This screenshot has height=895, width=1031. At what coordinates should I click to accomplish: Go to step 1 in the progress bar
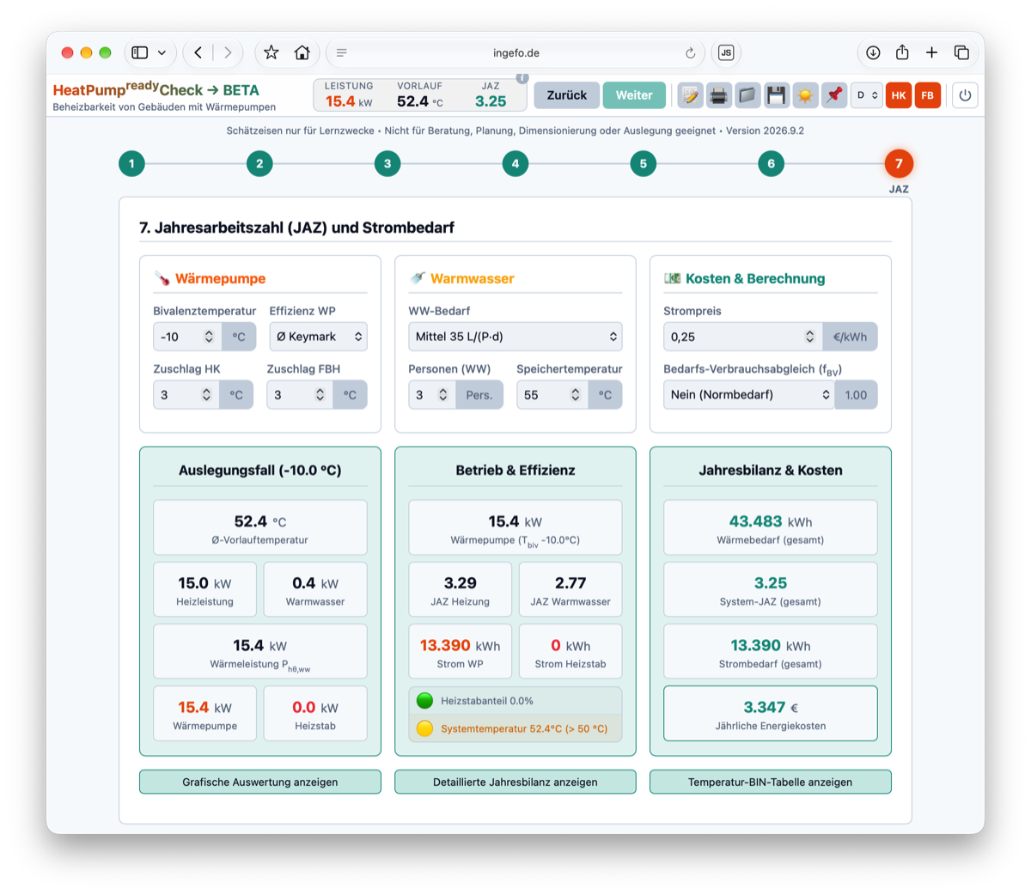(x=131, y=163)
